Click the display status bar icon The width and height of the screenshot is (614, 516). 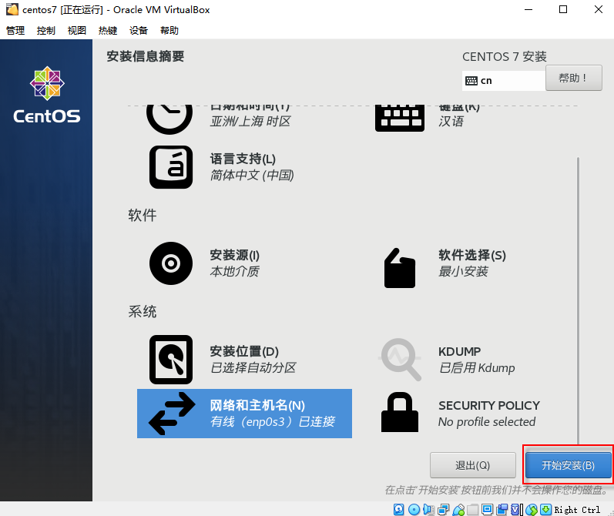click(x=488, y=509)
